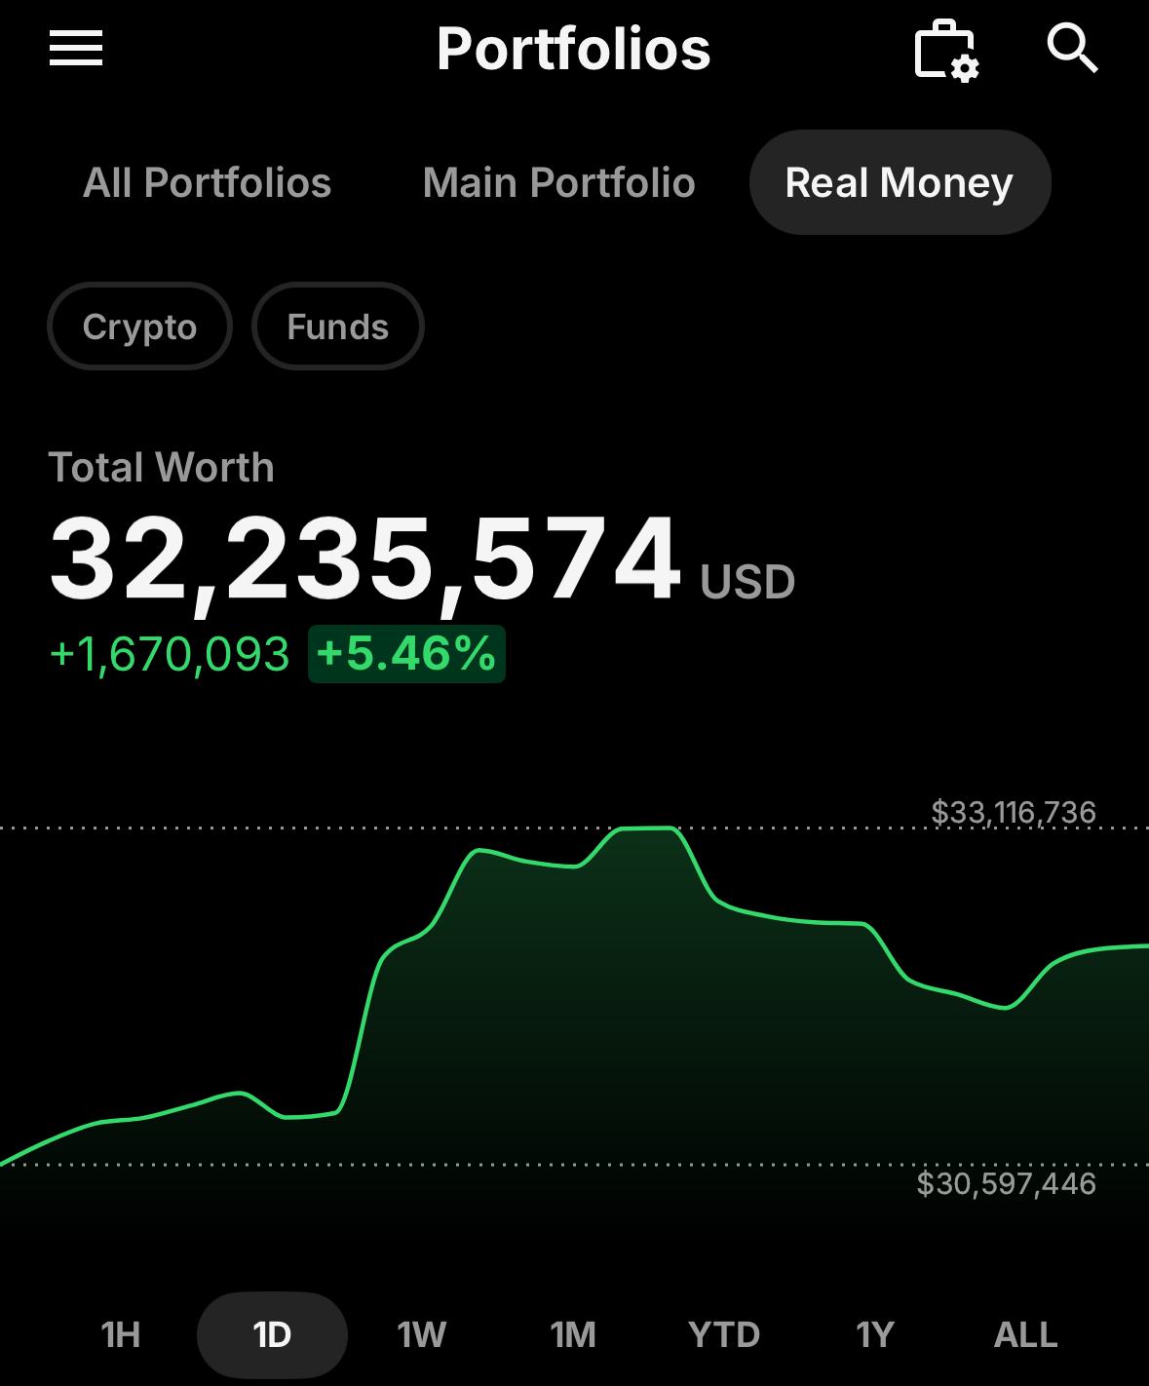Filter by Crypto chip
Screen dimensions: 1149x1386
[139, 327]
